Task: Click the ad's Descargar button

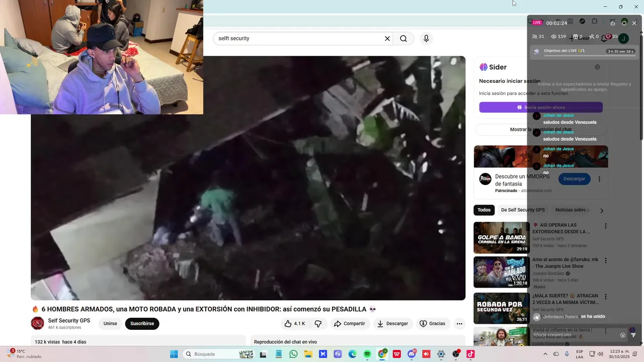Action: pos(574,179)
